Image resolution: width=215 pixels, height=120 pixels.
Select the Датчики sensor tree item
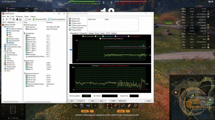(11, 43)
